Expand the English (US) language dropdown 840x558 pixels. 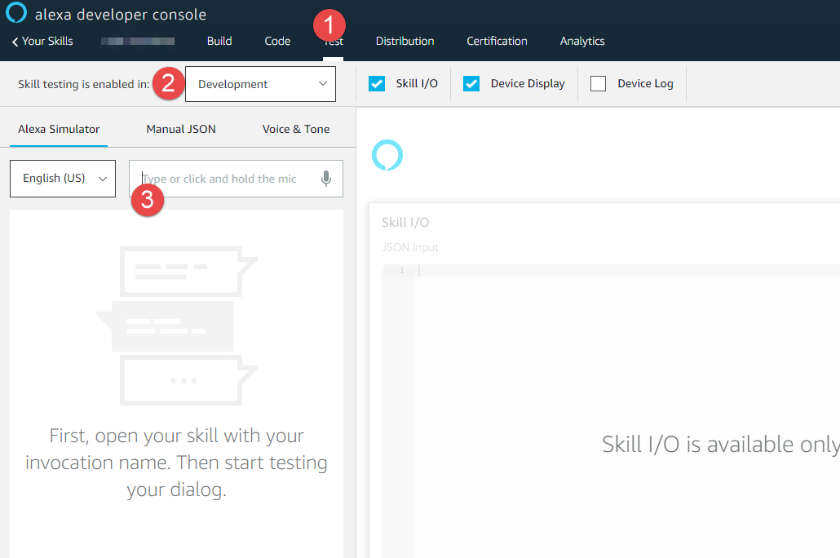[63, 179]
